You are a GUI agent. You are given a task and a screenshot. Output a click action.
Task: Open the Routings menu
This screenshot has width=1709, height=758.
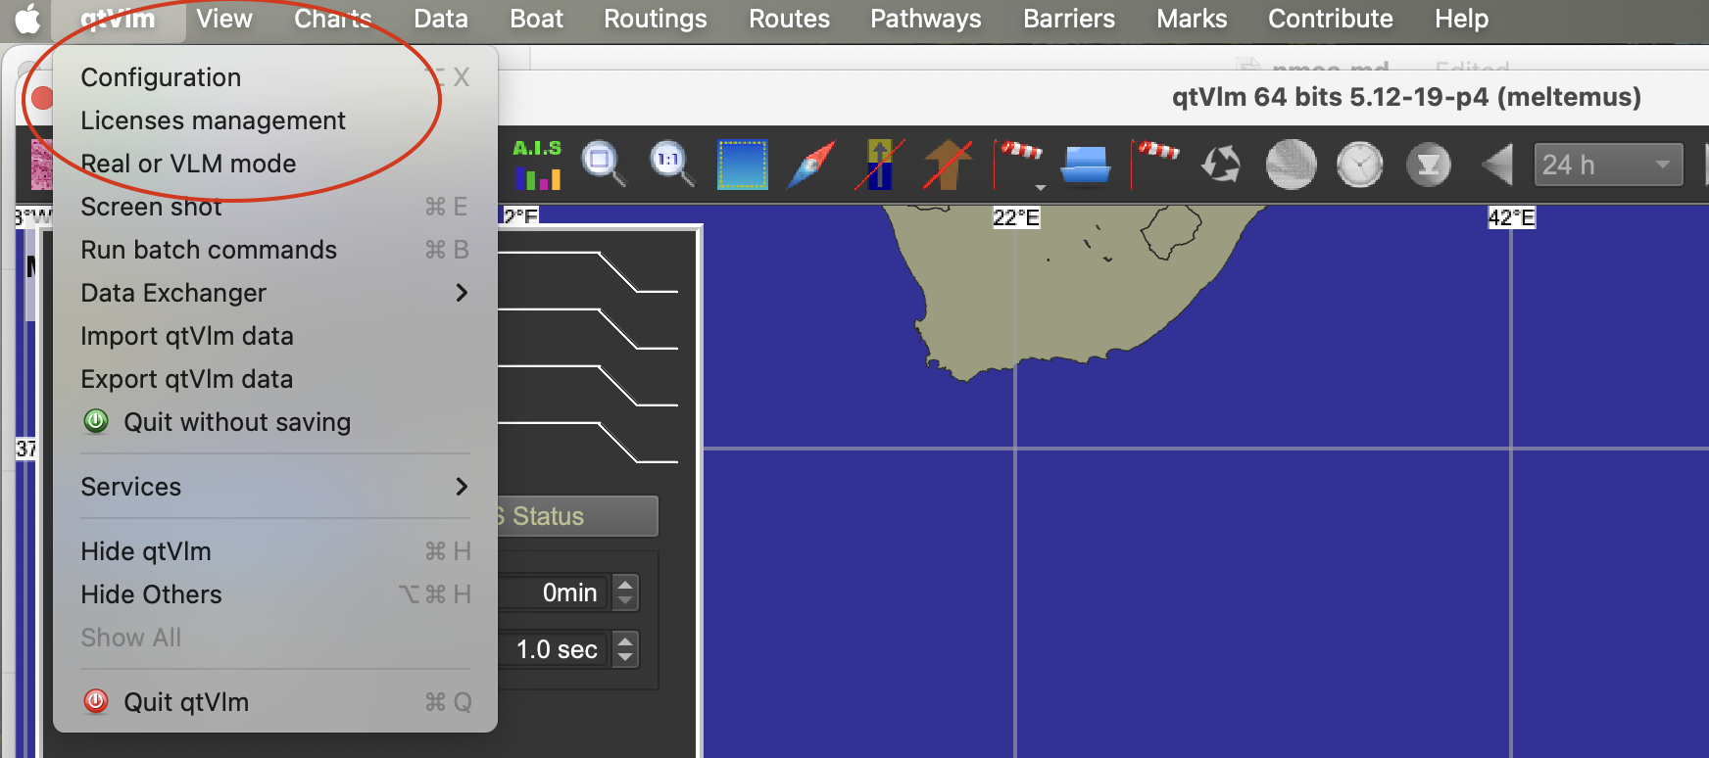coord(656,19)
